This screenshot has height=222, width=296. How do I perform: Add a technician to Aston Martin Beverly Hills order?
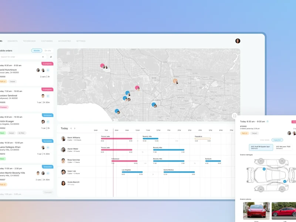pos(48,173)
